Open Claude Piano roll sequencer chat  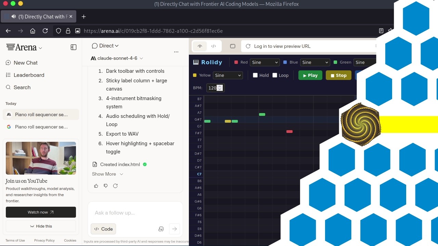pyautogui.click(x=41, y=114)
